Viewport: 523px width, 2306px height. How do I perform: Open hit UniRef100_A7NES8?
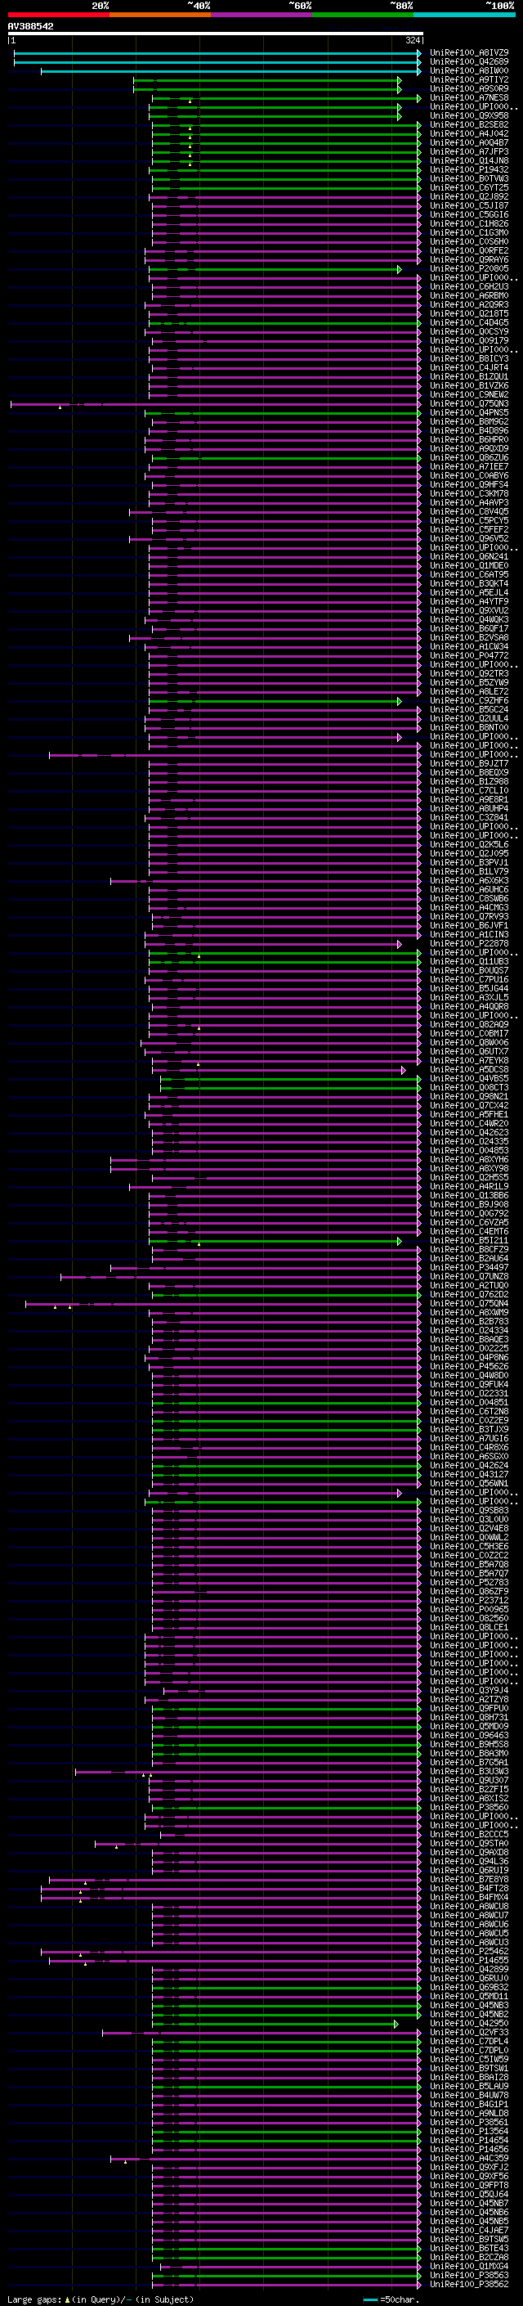tap(469, 97)
